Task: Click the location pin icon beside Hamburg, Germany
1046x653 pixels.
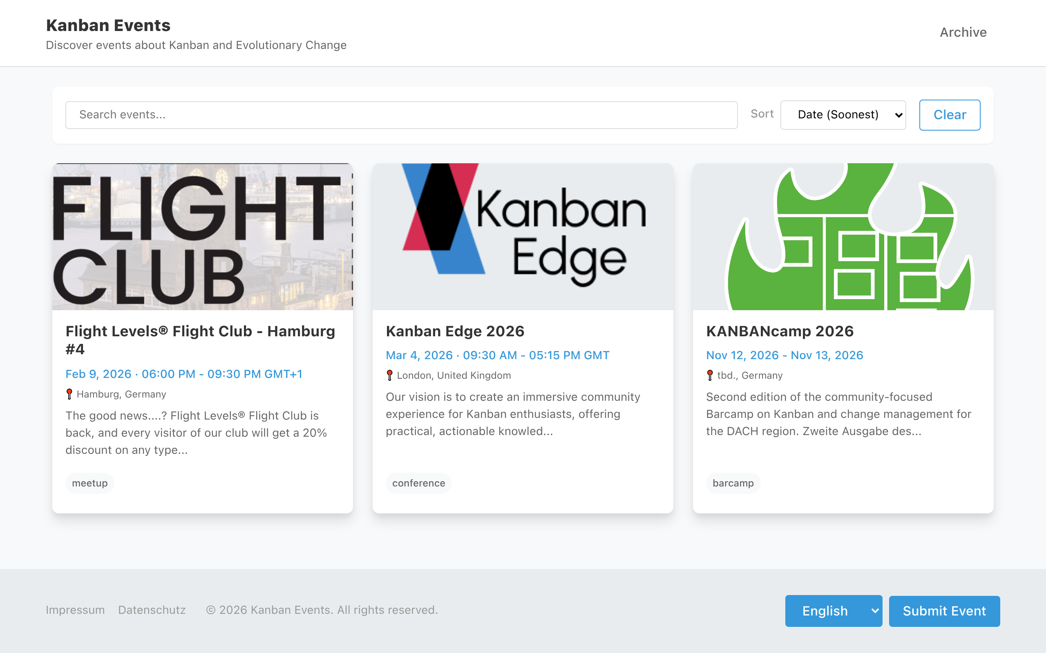Action: point(69,393)
